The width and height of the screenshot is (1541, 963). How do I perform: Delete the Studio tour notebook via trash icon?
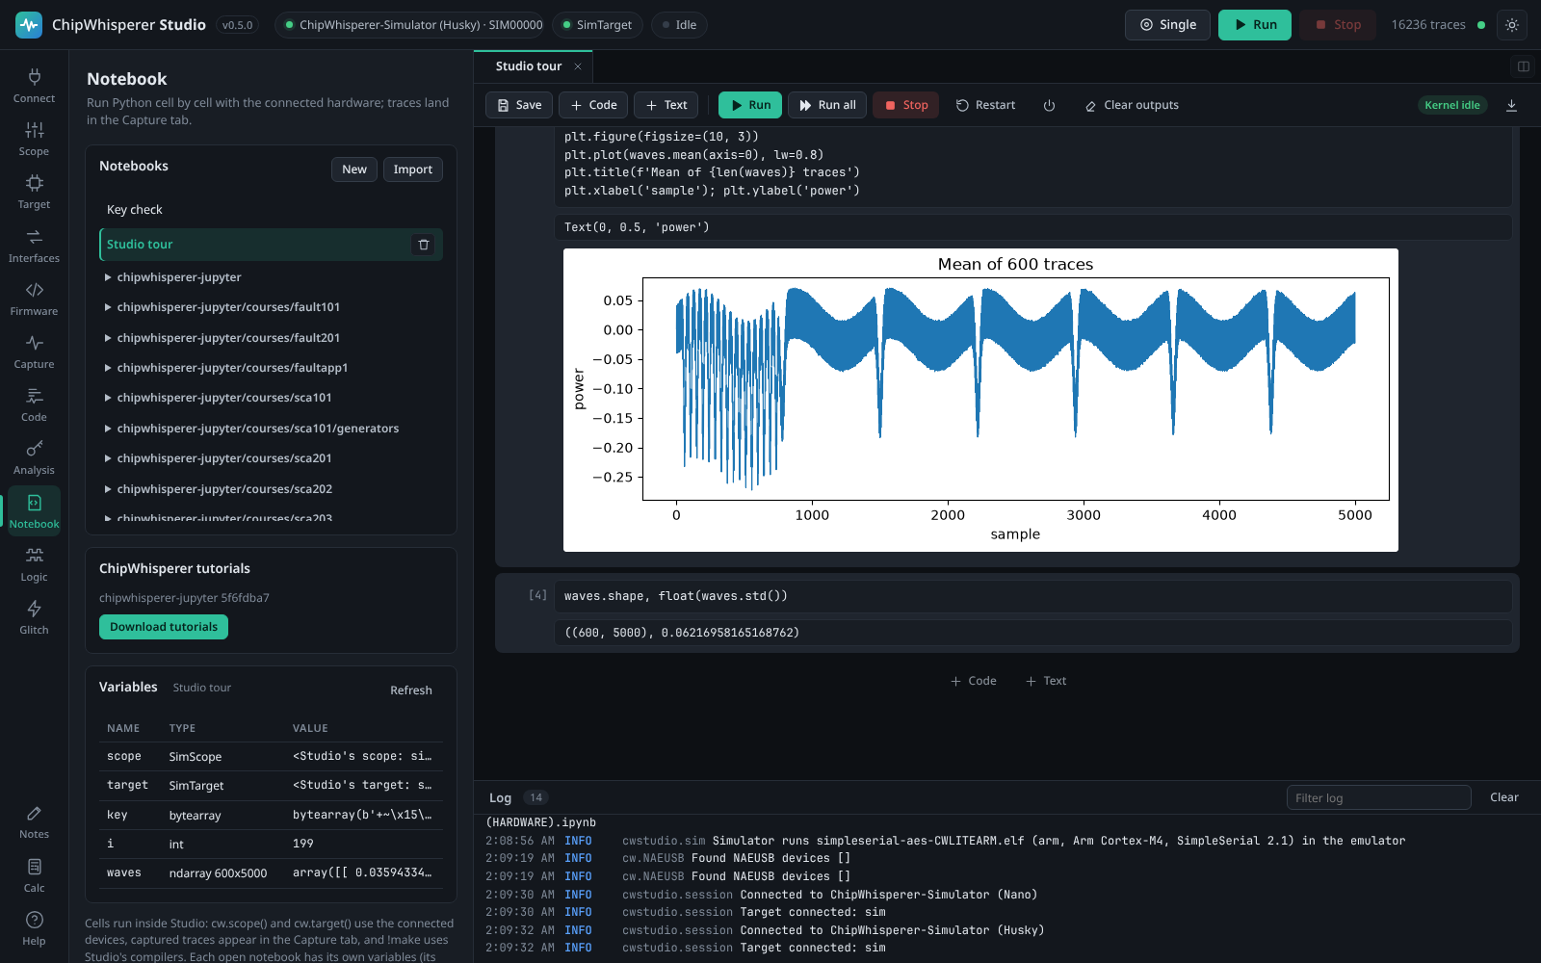[x=423, y=245]
